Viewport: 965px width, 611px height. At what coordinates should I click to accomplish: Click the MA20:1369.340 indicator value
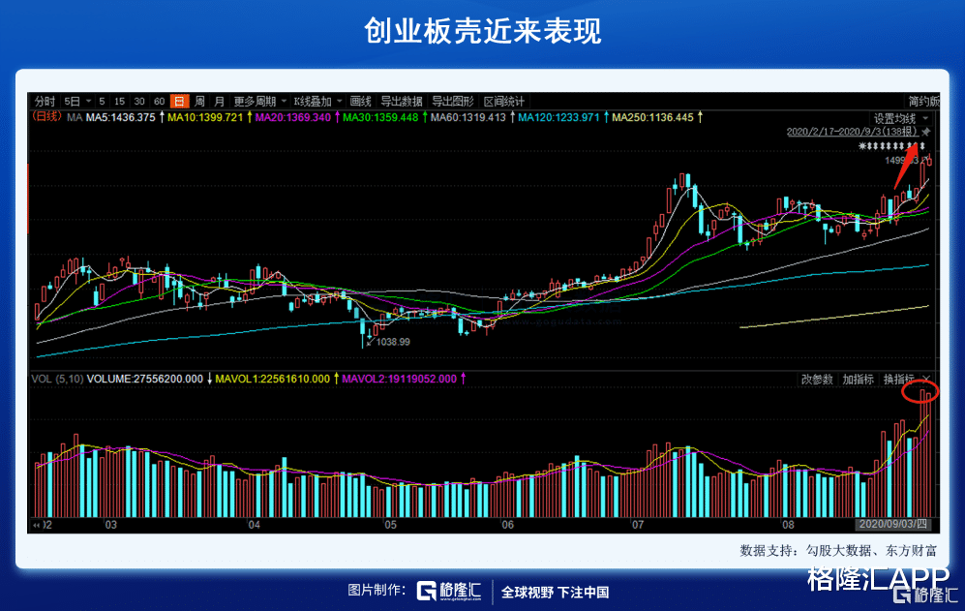(x=293, y=117)
